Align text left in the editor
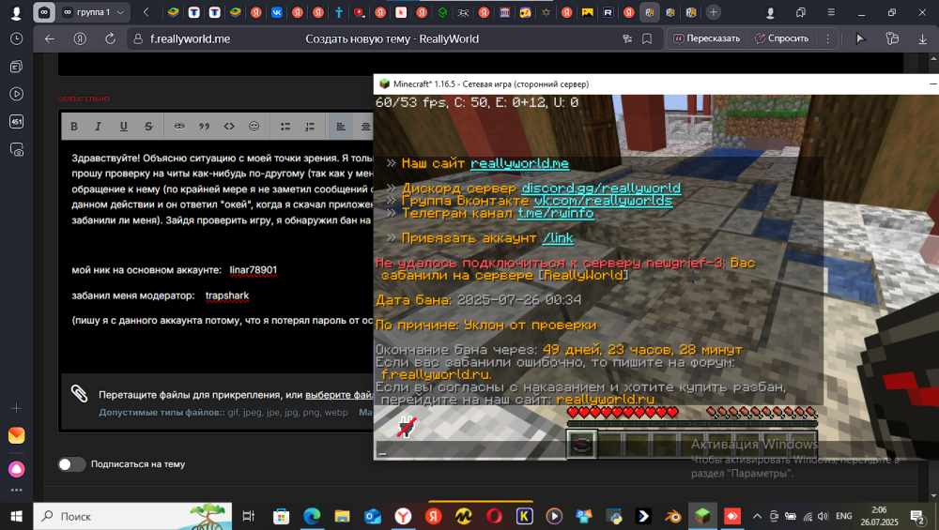The height and width of the screenshot is (530, 939). [x=341, y=127]
